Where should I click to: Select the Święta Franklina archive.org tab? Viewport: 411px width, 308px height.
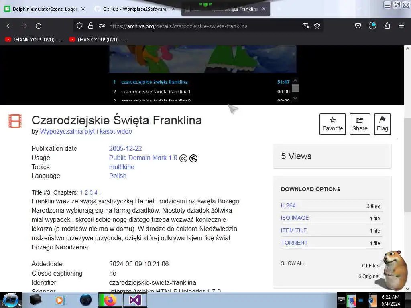(226, 9)
